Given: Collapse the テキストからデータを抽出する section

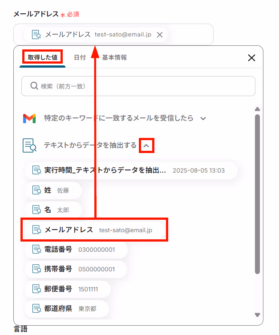Looking at the screenshot, I should [146, 146].
